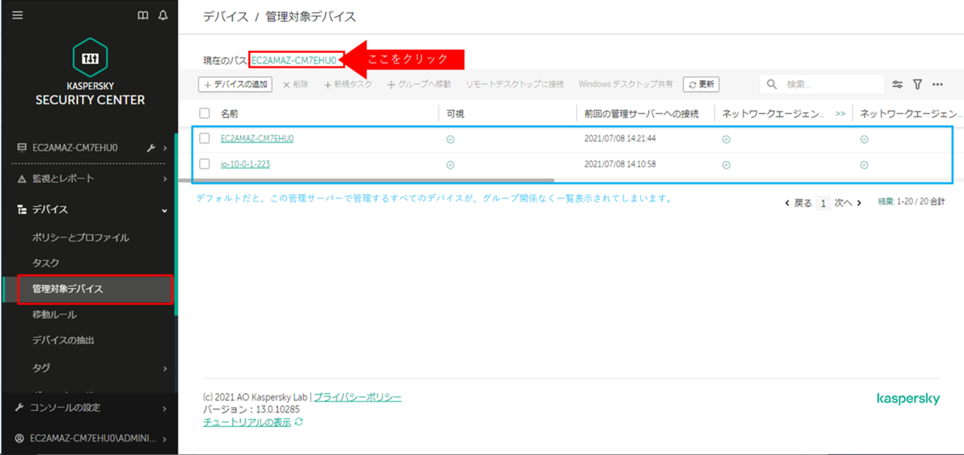Open the three-dots more menu
The width and height of the screenshot is (964, 455).
tap(937, 84)
